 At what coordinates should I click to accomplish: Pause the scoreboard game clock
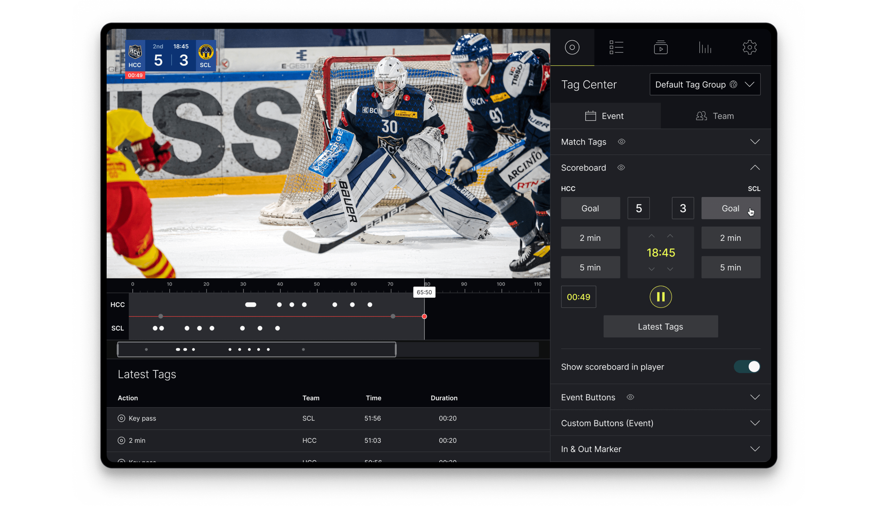pos(661,297)
